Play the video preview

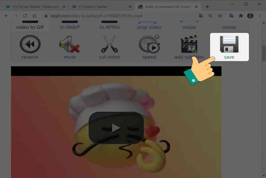click(x=116, y=128)
